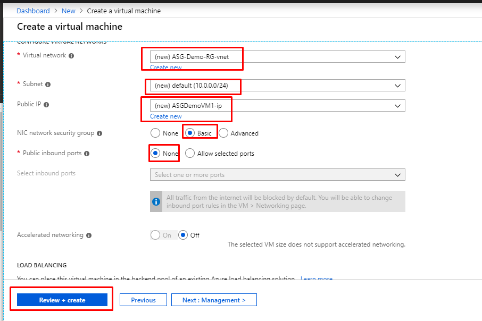The image size is (482, 321).
Task: Click the Review + create button
Action: tap(62, 300)
